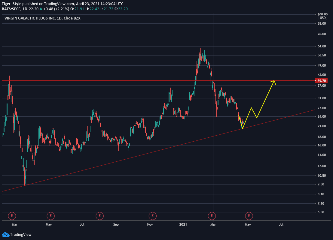Click the USD currency label on price axis
This screenshot has height=240, width=333.
coord(322,18)
